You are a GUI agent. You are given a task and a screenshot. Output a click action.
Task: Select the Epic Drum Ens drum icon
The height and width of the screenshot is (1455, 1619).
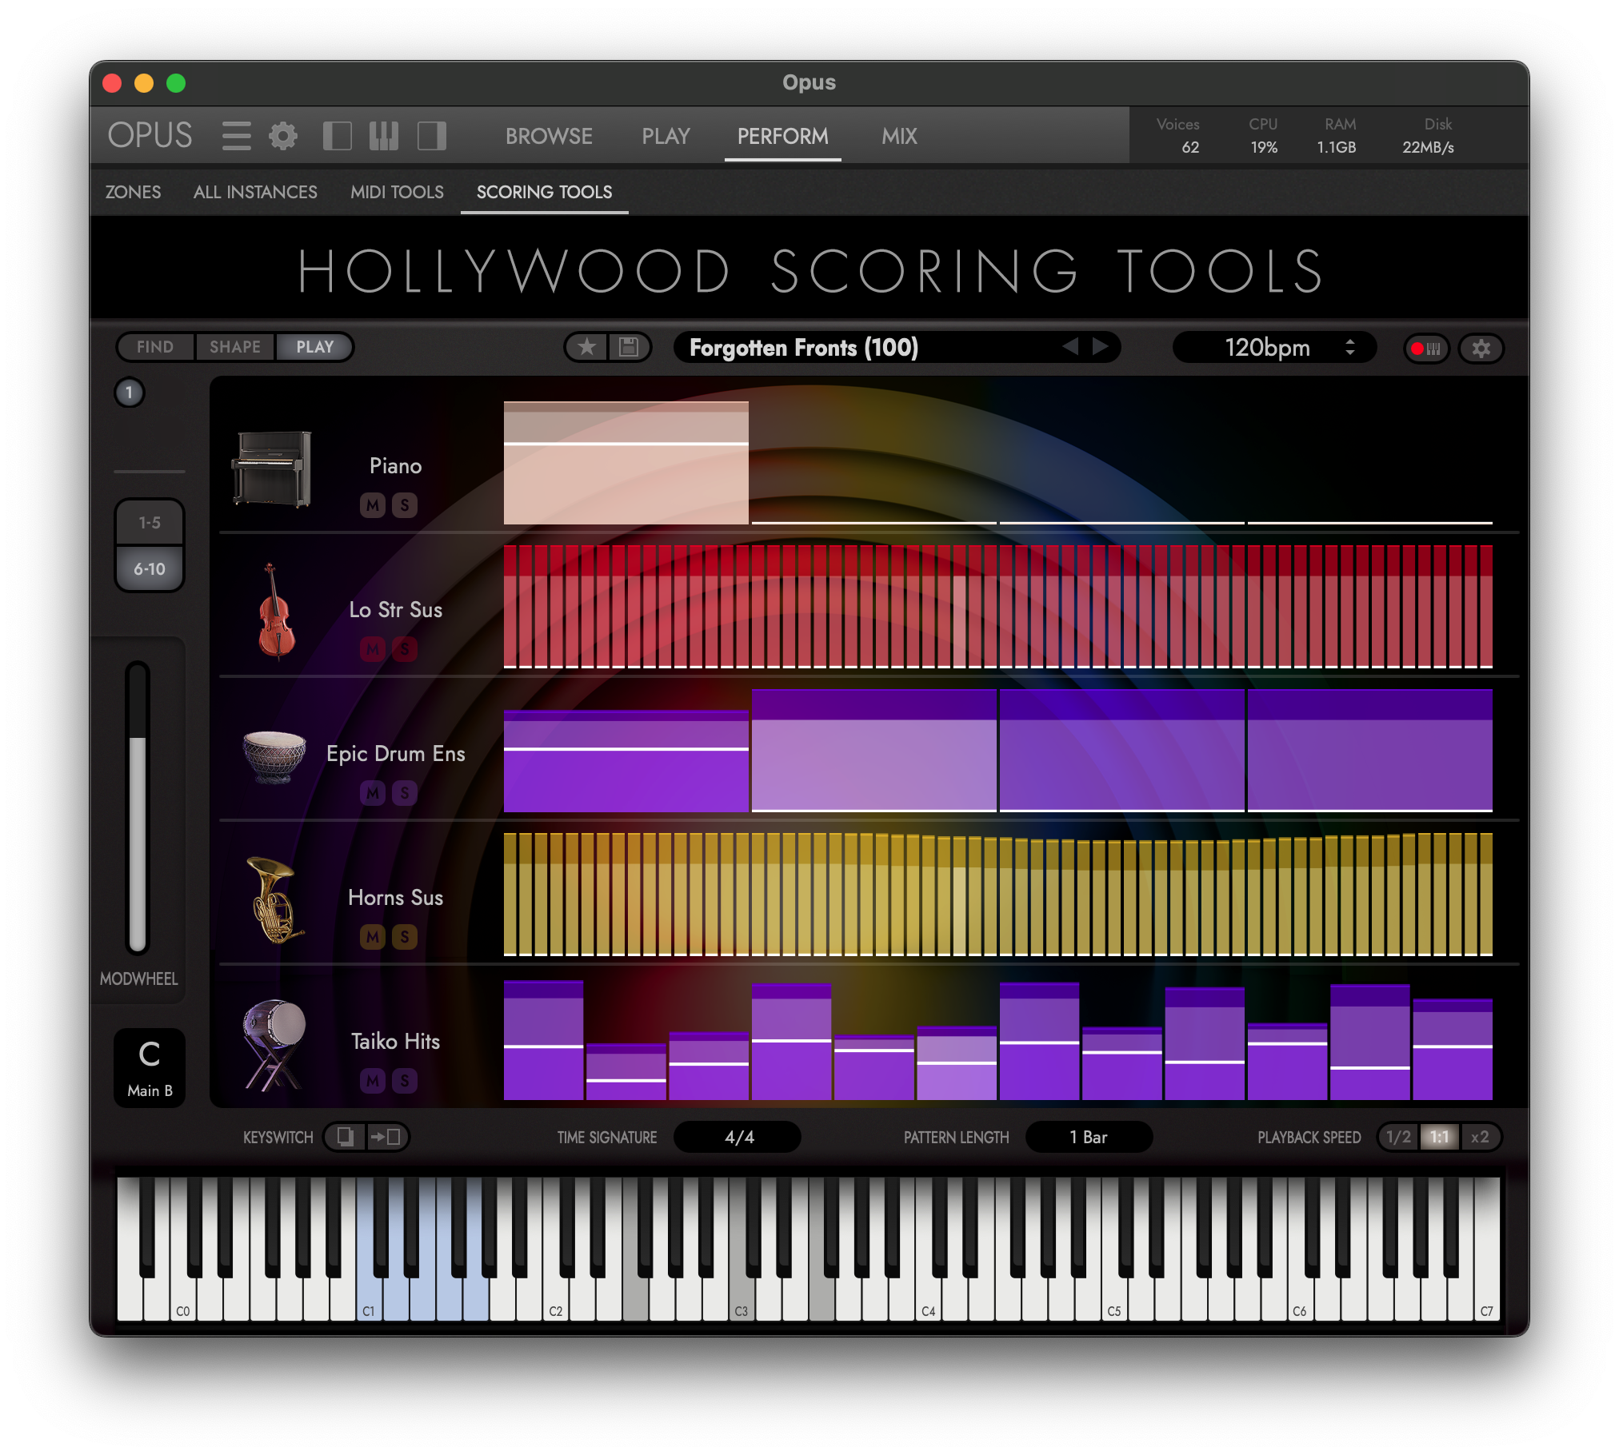click(274, 756)
